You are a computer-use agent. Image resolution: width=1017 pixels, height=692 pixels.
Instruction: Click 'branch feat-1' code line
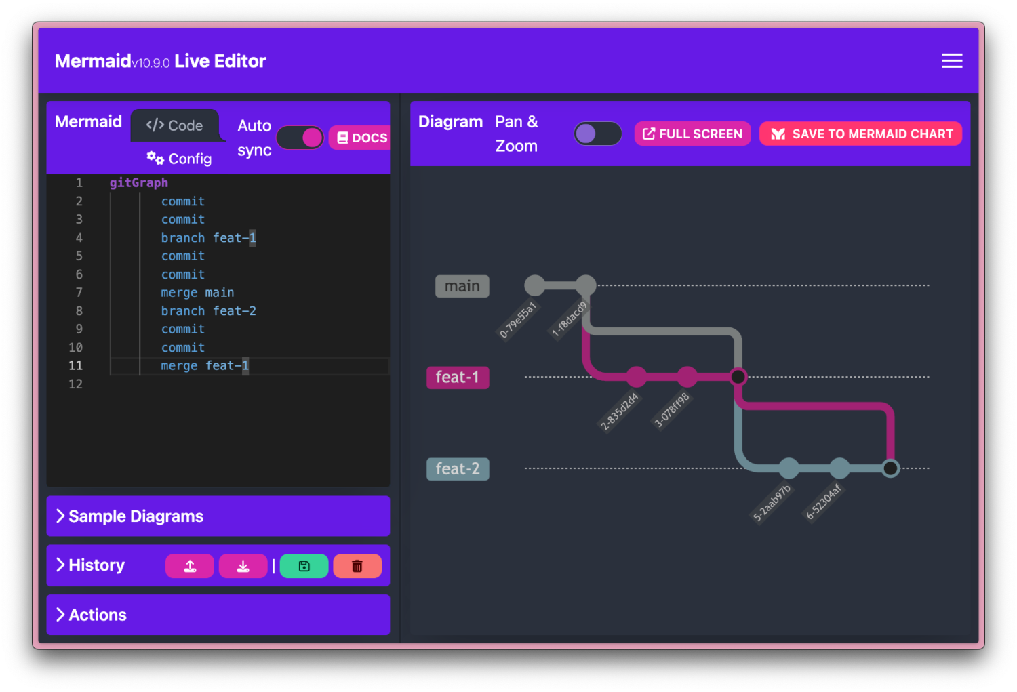point(209,238)
